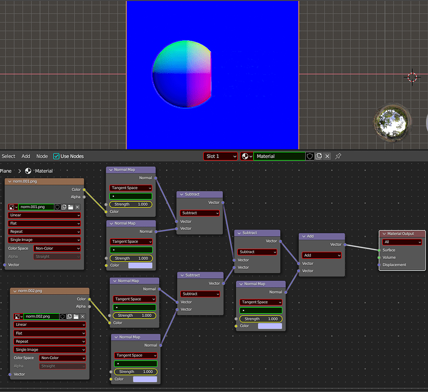Screen dimensions: 428x392
Task: Click Alpha socket of norm.001.png node
Action: tap(84, 197)
